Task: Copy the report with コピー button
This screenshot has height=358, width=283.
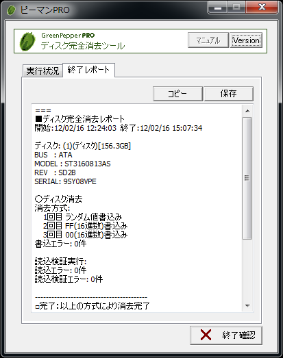Action: (x=177, y=94)
